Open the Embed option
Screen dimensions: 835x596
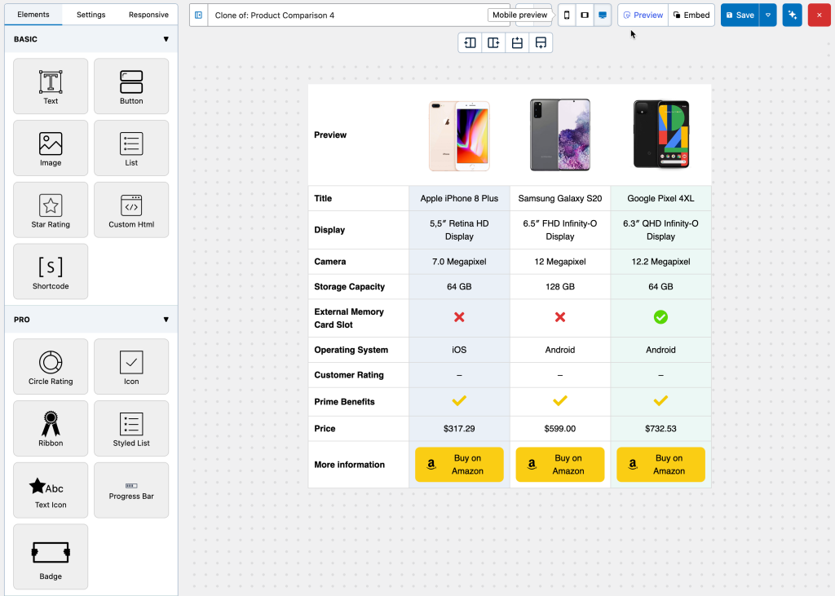click(x=691, y=15)
